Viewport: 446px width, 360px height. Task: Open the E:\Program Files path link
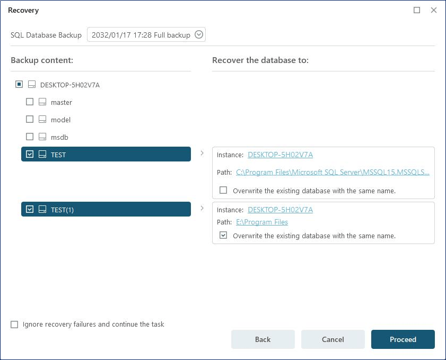[262, 222]
